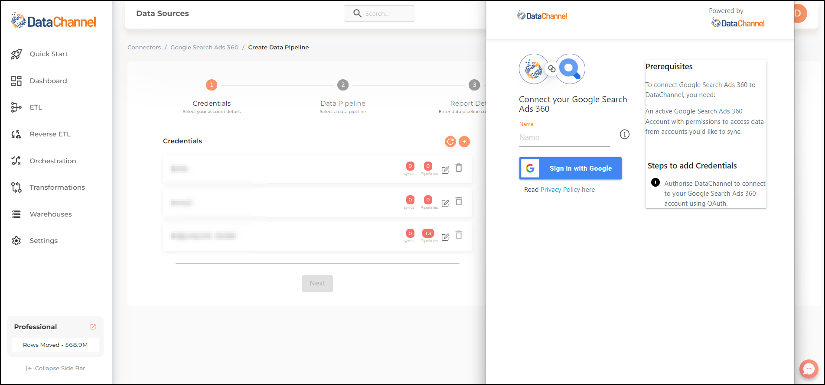Click the Next button
825x385 pixels.
click(317, 284)
